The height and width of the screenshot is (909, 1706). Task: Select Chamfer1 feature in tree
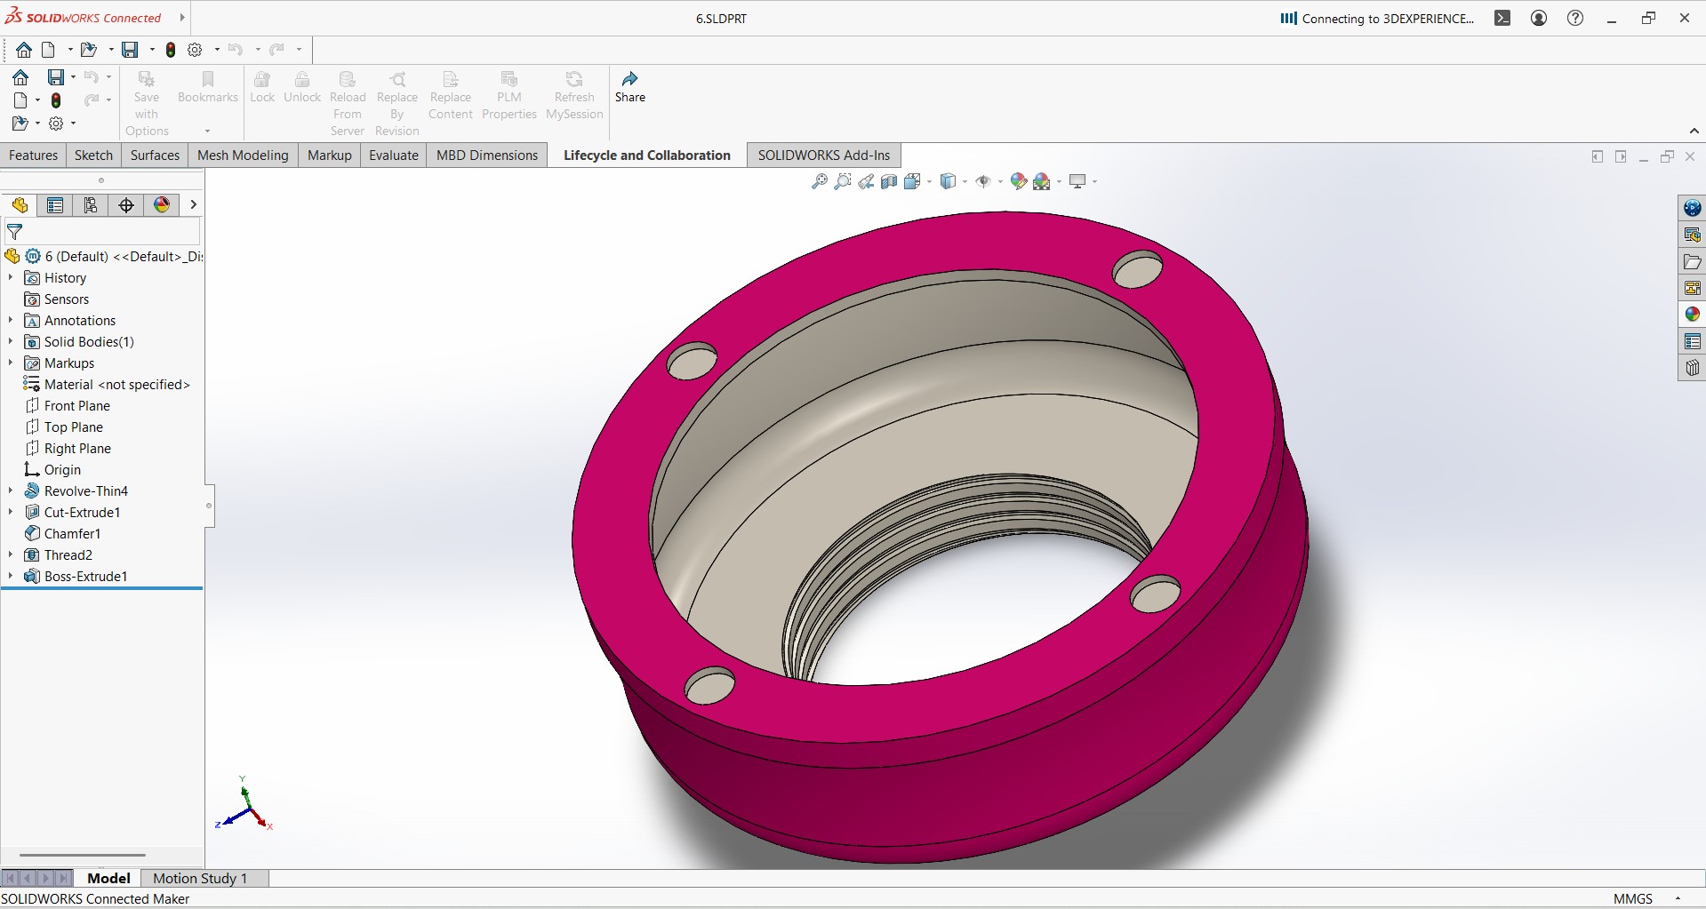(x=72, y=533)
